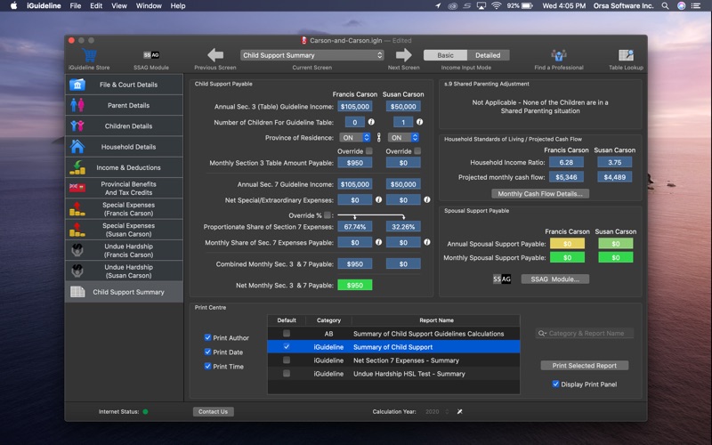The image size is (712, 445).
Task: Open Find a Professional icon
Action: point(559,55)
